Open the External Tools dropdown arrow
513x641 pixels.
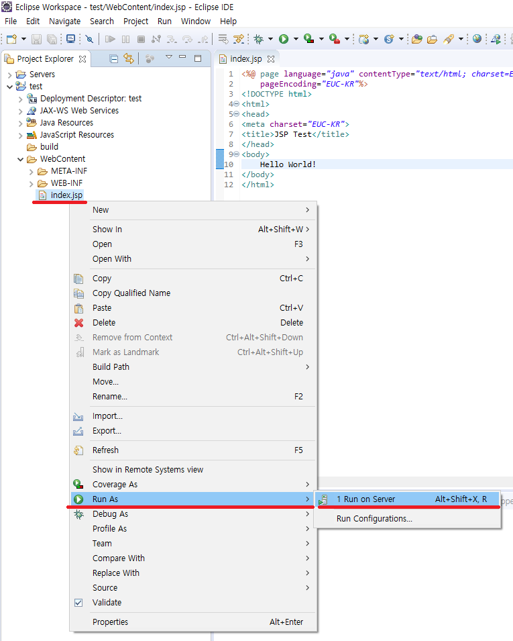click(x=347, y=39)
